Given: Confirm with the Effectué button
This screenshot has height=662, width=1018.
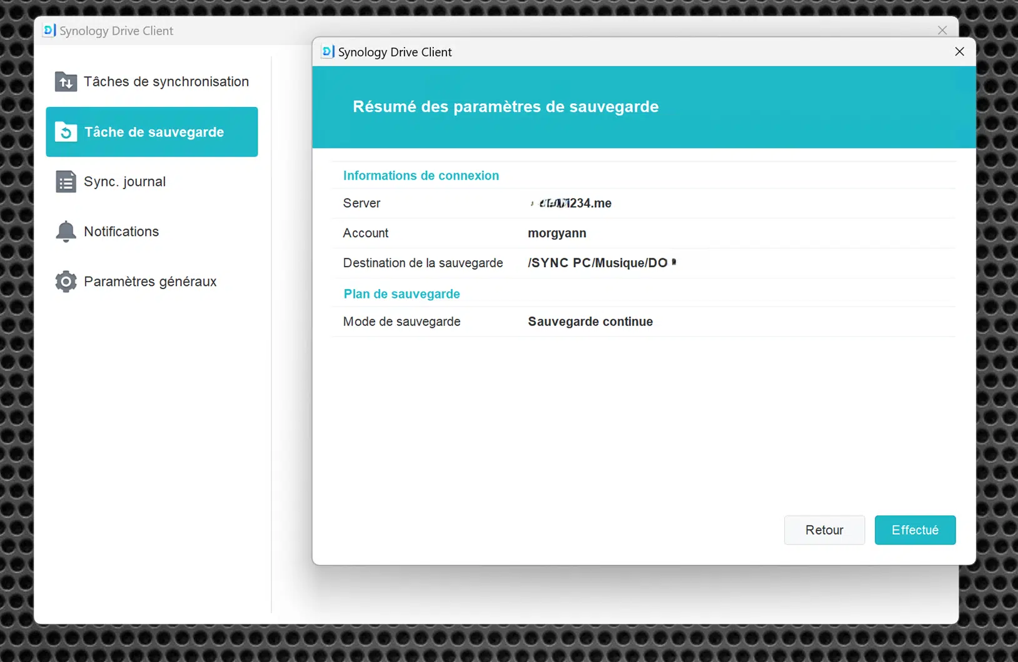Looking at the screenshot, I should (915, 530).
